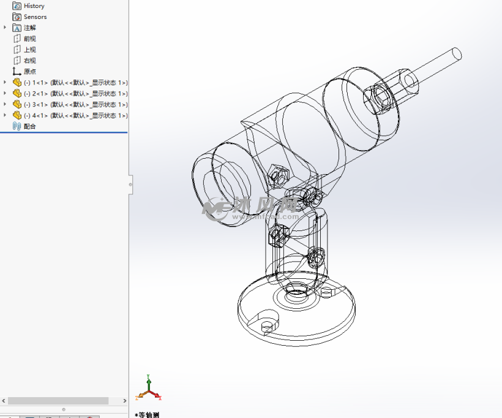Click the tree horizontal scrollbar left arrow
The height and width of the screenshot is (418, 502).
[x=4, y=401]
